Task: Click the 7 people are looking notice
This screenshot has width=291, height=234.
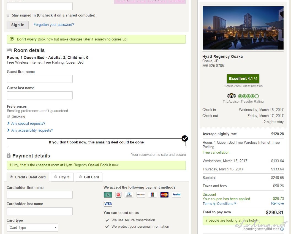Action: 243,221
